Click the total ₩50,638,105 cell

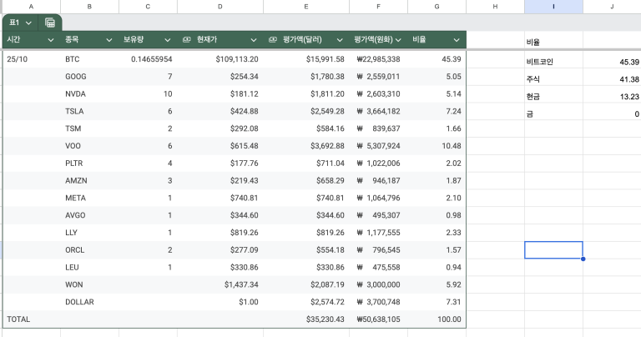(378, 319)
